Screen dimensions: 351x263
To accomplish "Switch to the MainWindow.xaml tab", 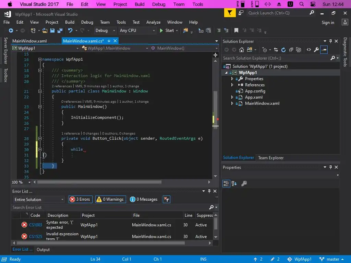I will tap(29, 41).
